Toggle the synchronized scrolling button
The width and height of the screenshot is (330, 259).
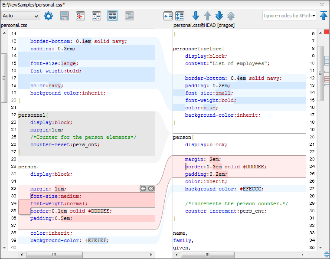pos(112,16)
